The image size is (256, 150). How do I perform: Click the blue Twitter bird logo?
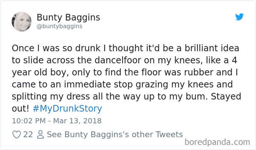(239, 17)
